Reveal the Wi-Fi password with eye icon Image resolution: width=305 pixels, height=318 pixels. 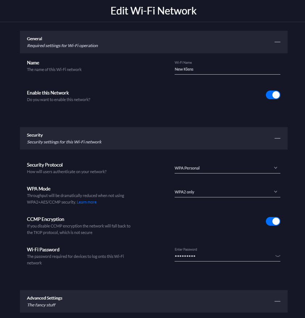(277, 256)
